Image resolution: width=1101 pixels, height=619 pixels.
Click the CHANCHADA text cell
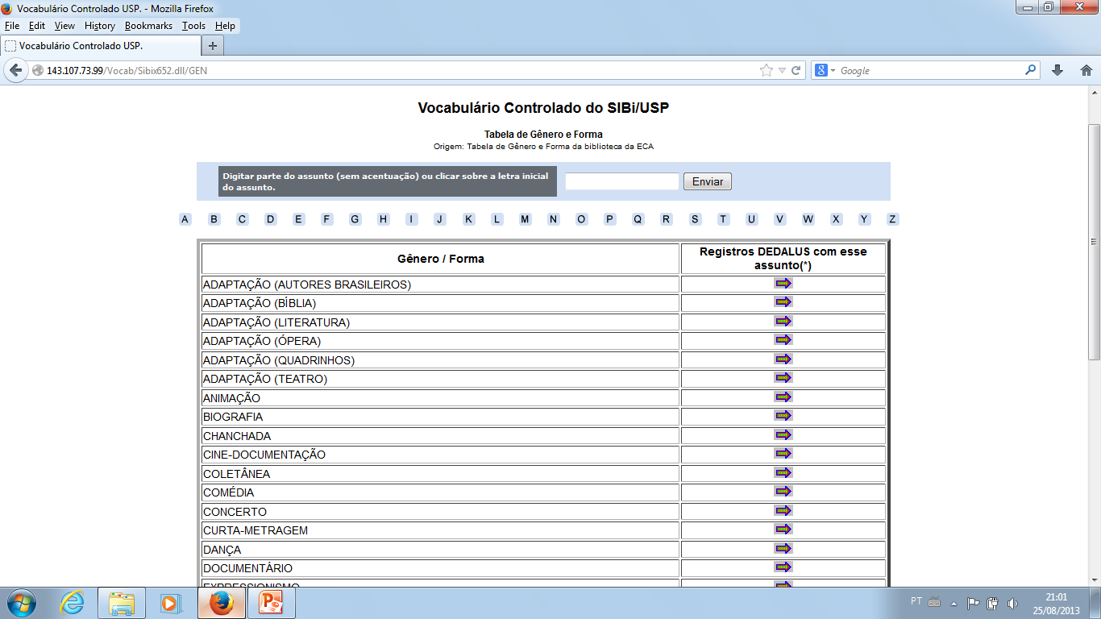click(440, 436)
